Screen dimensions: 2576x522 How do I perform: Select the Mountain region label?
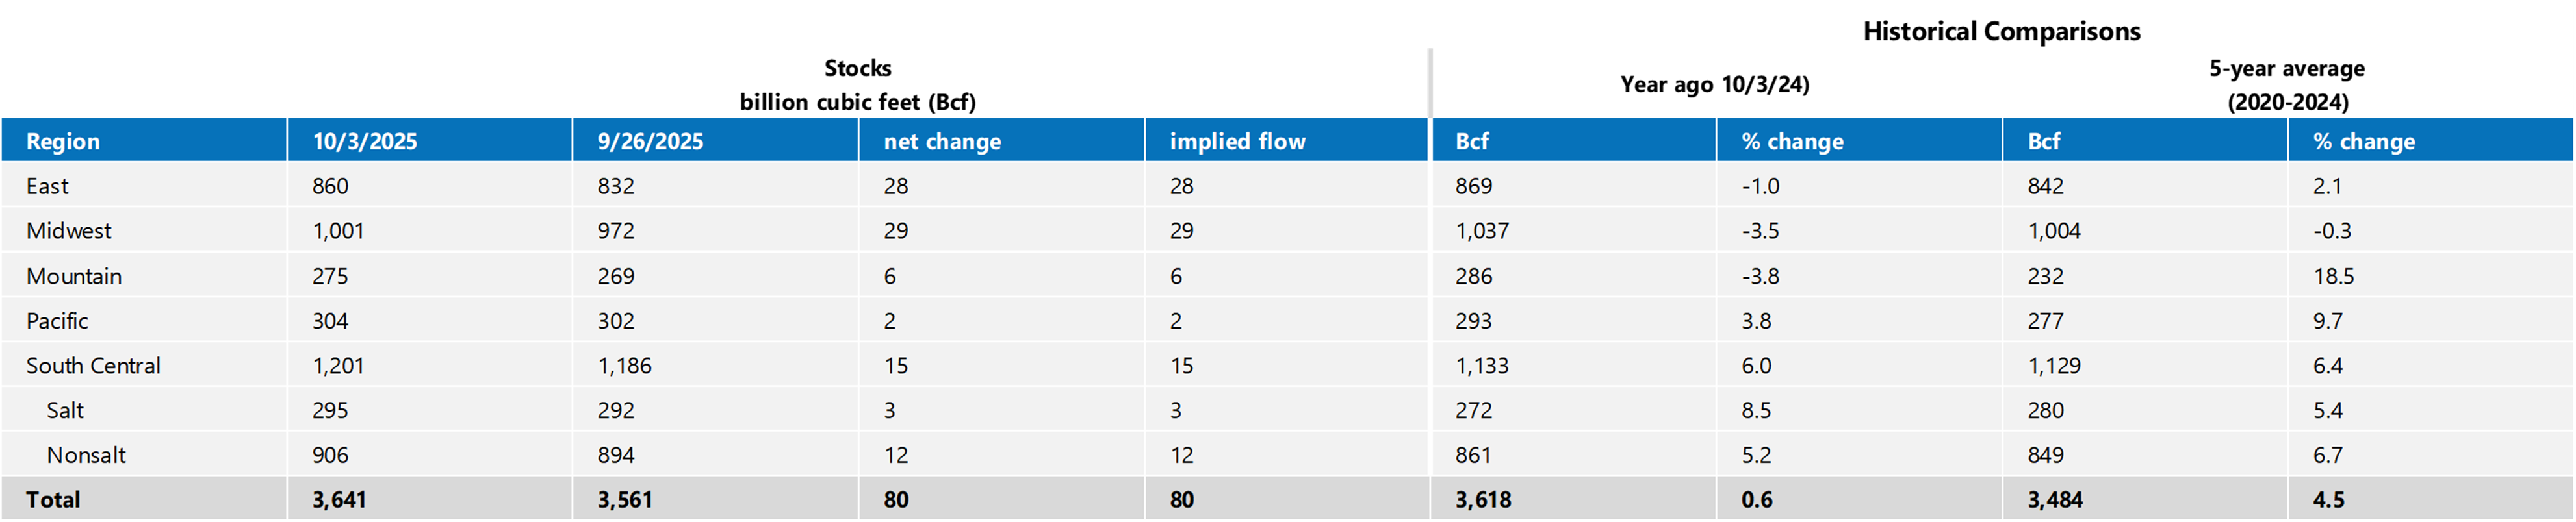(x=74, y=276)
